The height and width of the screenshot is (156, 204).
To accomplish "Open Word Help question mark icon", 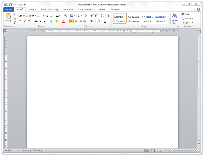I will [199, 9].
